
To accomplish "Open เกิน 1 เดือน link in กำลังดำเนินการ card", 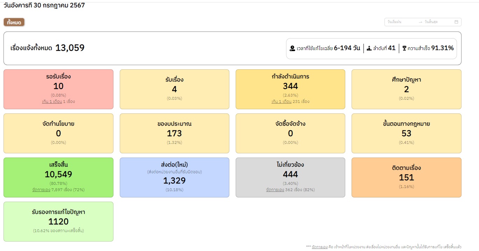I will pos(282,102).
